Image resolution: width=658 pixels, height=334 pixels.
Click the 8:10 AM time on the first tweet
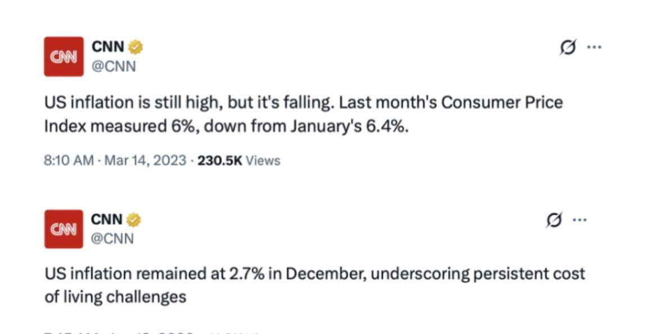pos(69,161)
